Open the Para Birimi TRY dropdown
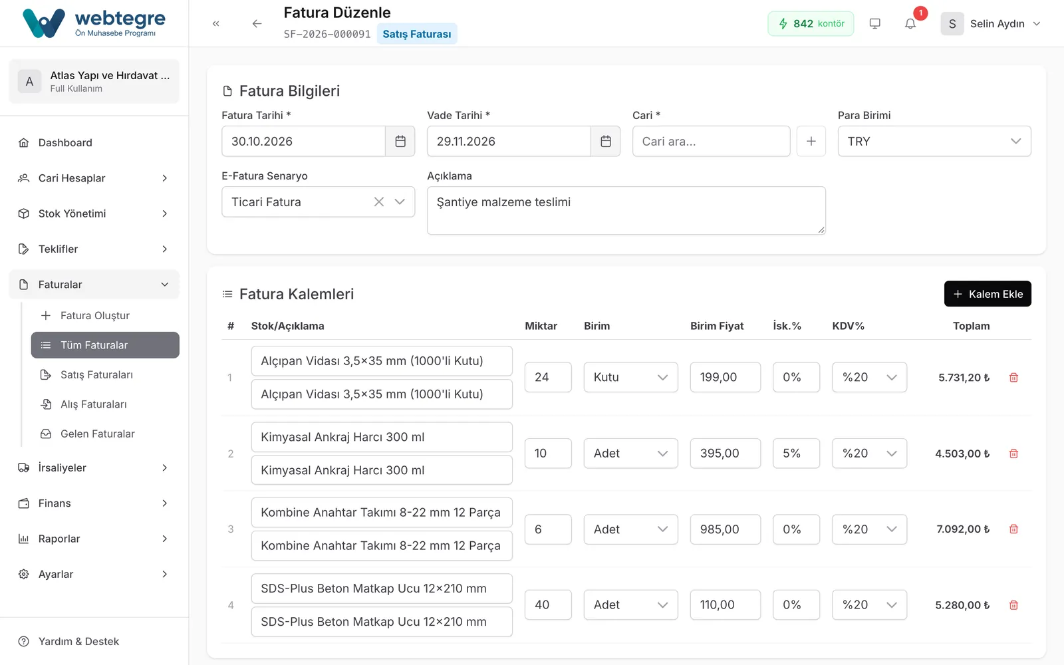This screenshot has width=1064, height=665. click(x=934, y=141)
